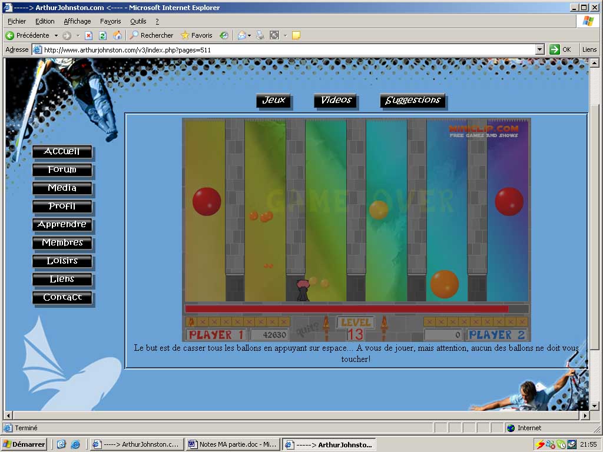603x452 pixels.
Task: Click the Stop loading icon in toolbar
Action: pos(89,35)
